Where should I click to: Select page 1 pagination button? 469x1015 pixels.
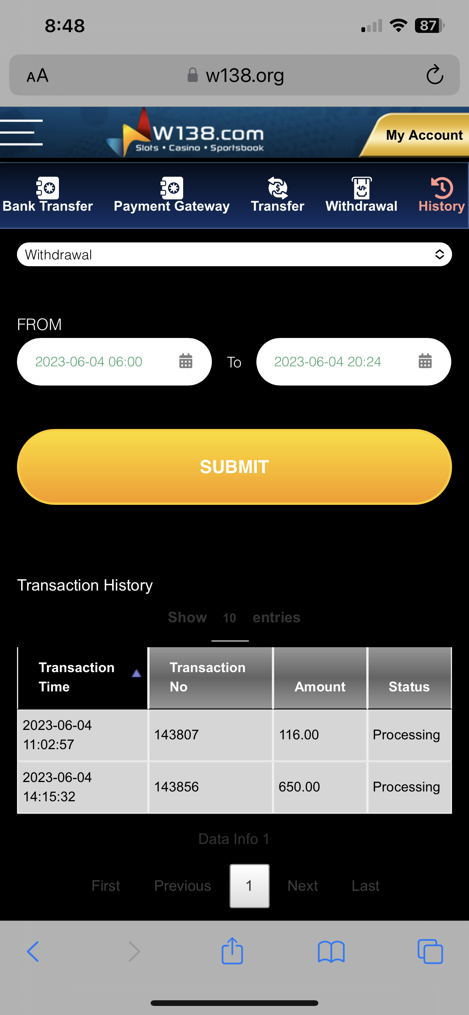(x=250, y=886)
